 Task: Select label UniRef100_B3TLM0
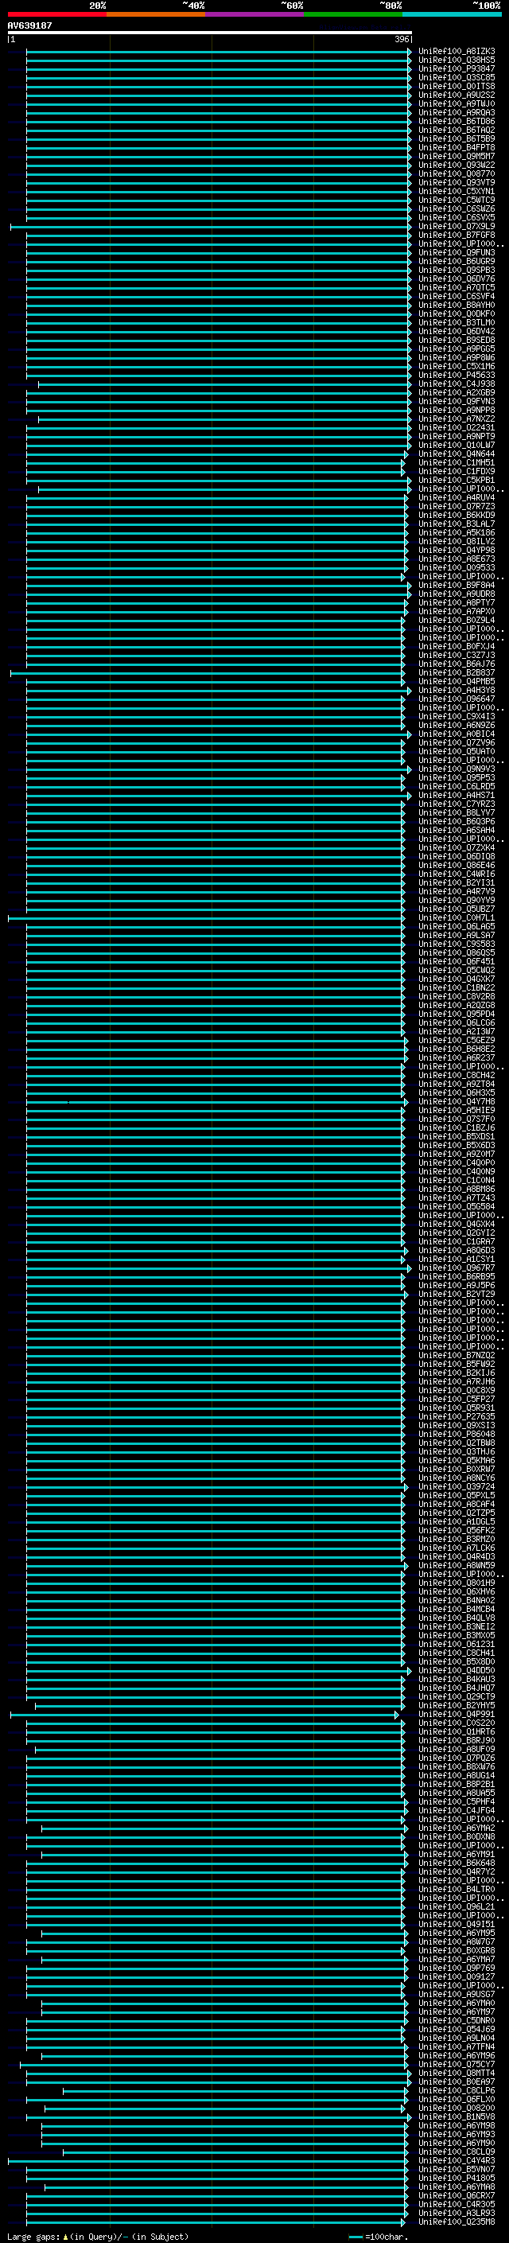pos(457,322)
